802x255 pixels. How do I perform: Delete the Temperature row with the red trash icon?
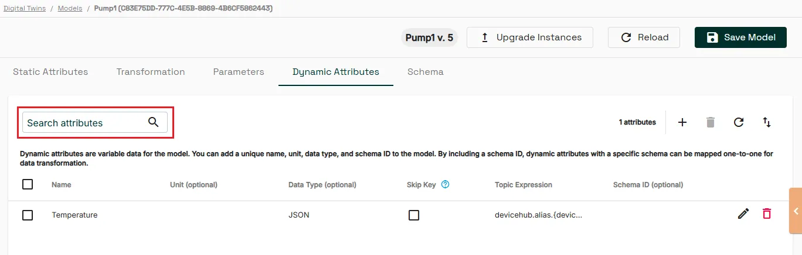[x=767, y=214]
